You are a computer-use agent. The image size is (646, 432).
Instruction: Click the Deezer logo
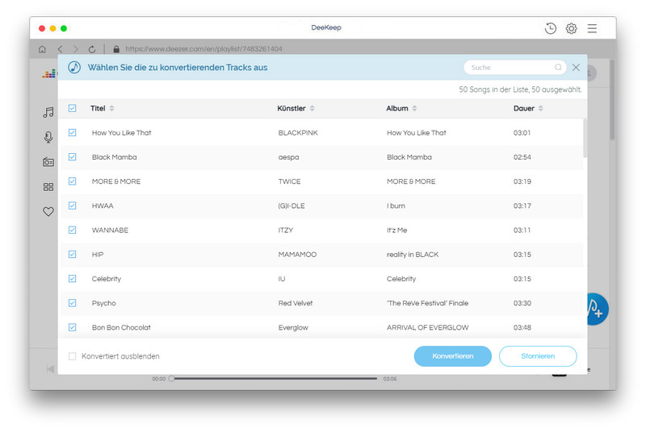49,73
